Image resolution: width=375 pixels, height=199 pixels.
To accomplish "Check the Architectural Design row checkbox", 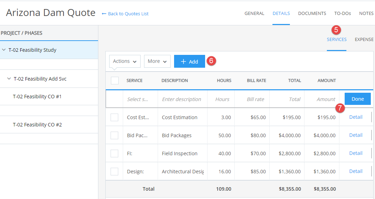I will tap(114, 172).
